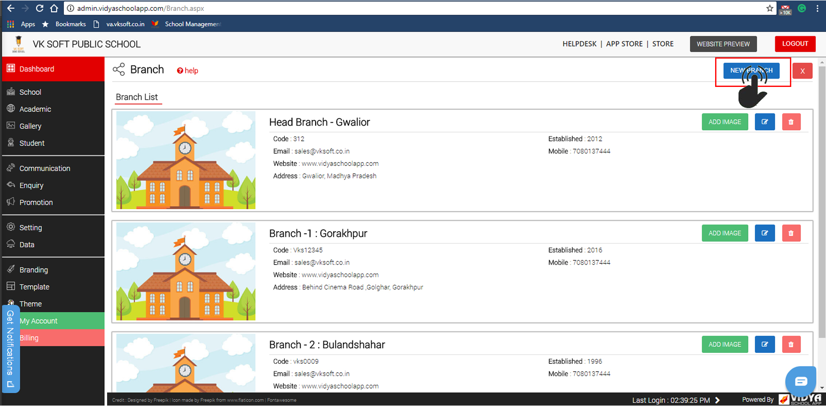Delete the Branch -1 : Gorakhpur entry
Image resolution: width=826 pixels, height=406 pixels.
coord(791,233)
